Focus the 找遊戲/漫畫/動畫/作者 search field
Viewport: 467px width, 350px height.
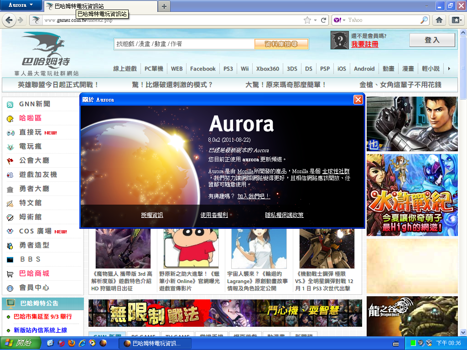coord(184,44)
